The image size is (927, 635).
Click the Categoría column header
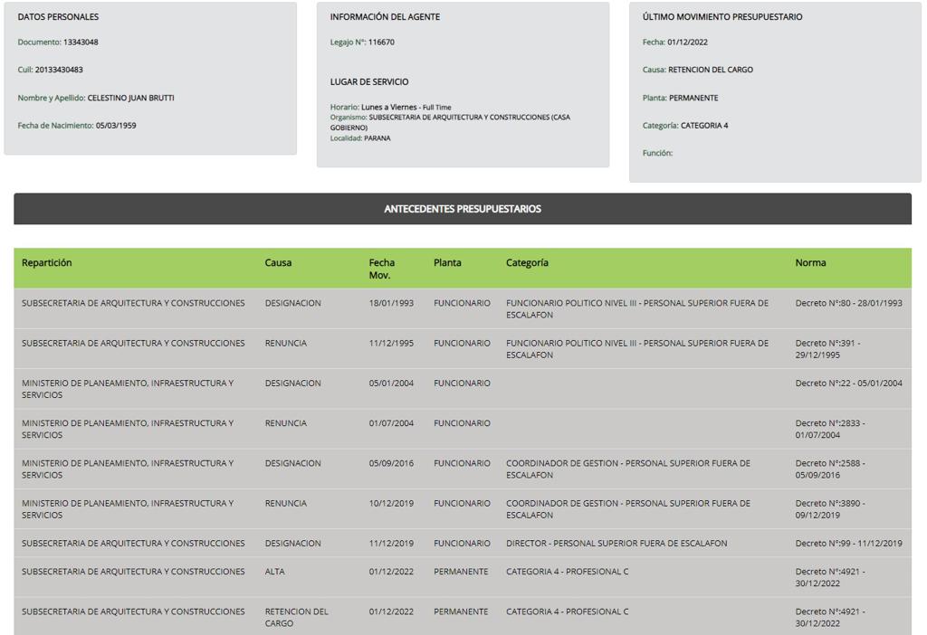point(527,263)
